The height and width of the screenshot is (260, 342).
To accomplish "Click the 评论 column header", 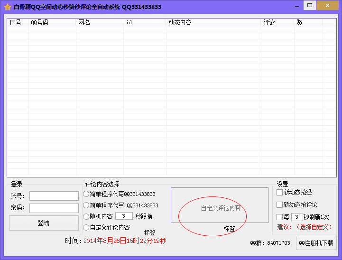I will (x=277, y=22).
